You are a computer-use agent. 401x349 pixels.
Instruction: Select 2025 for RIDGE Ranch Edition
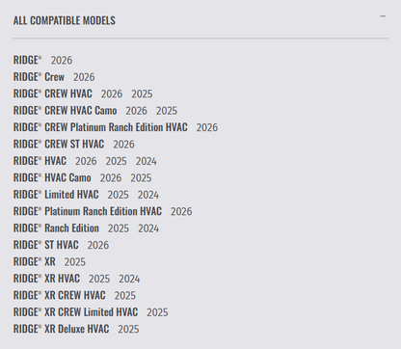119,228
